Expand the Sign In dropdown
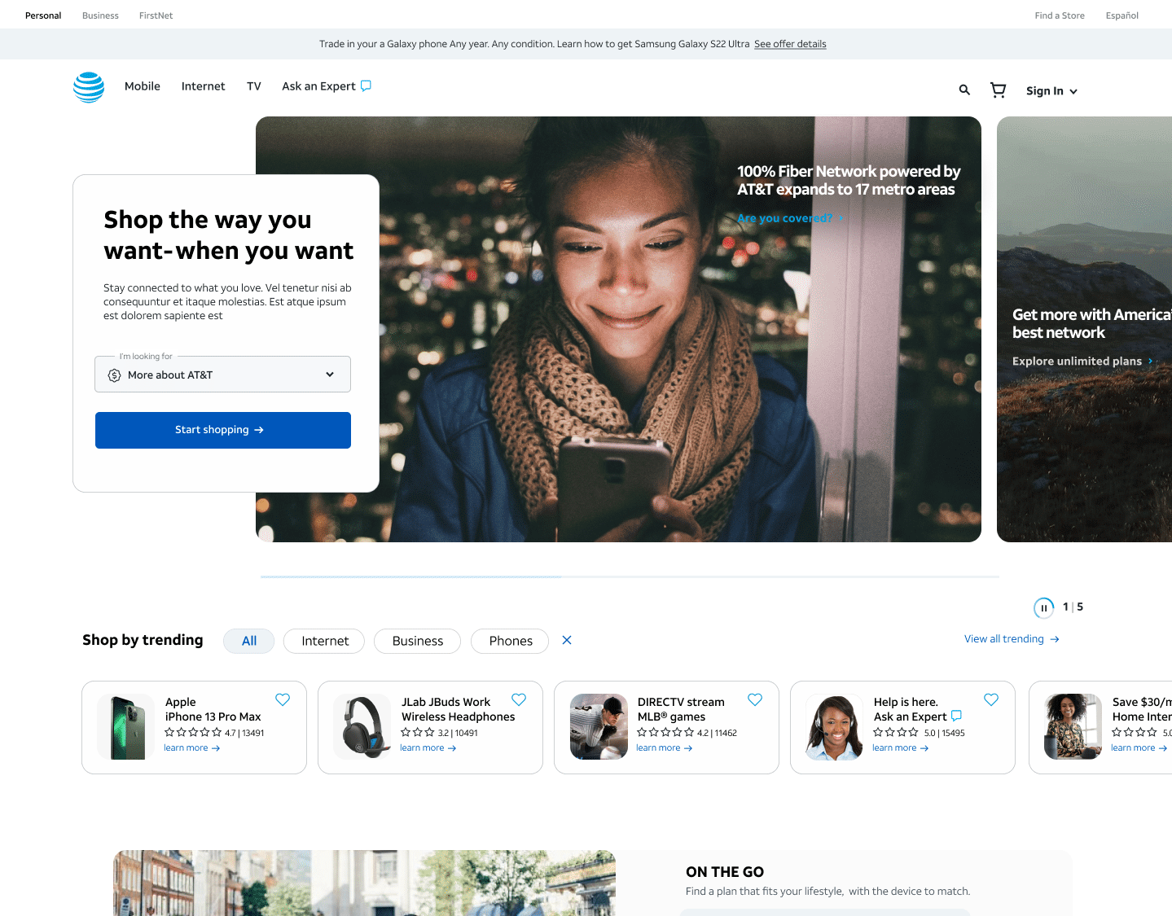 (x=1051, y=91)
